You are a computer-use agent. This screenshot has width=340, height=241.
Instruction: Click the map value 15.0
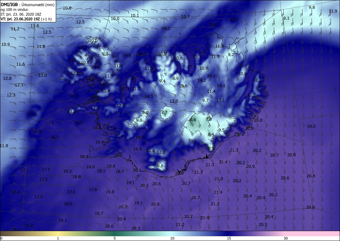click(95, 67)
